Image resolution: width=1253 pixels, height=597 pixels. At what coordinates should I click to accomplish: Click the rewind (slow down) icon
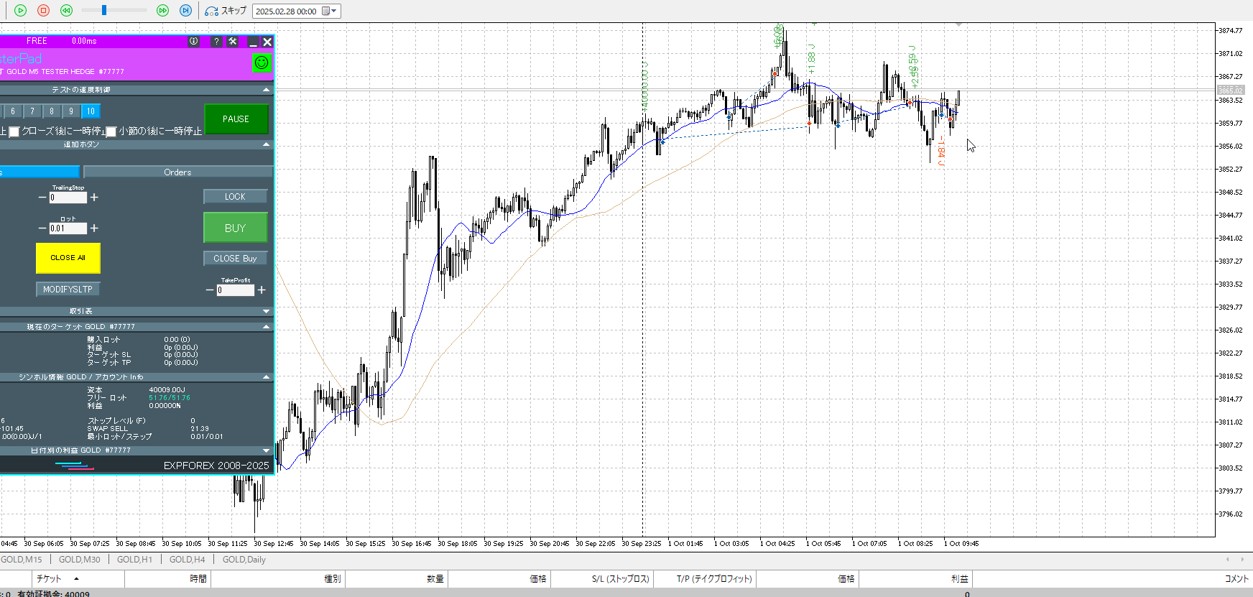click(66, 11)
